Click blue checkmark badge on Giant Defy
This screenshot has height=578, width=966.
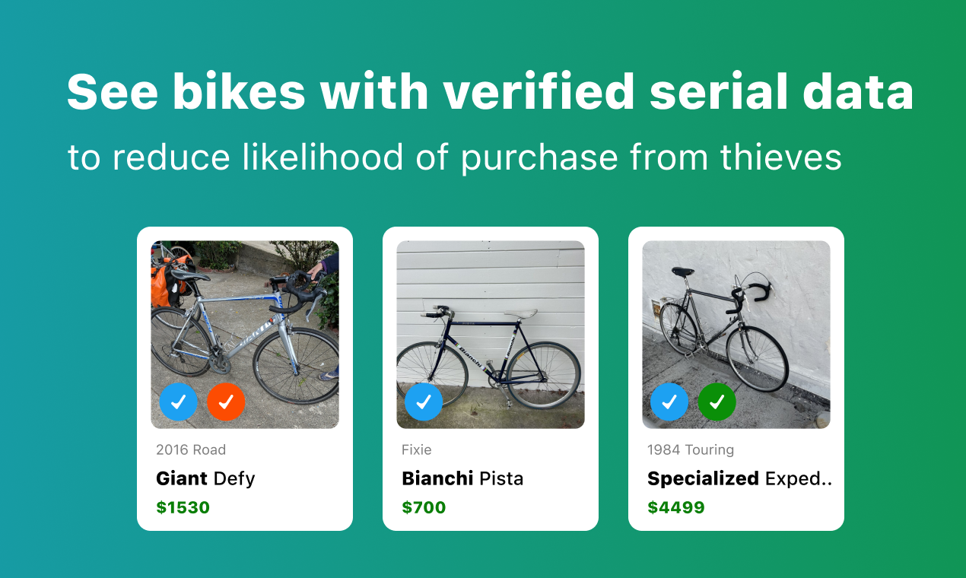point(178,402)
